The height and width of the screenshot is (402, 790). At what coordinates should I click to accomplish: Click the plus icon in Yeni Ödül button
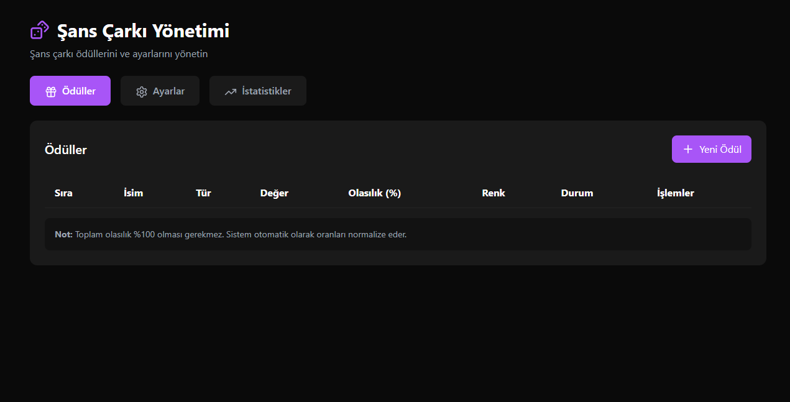tap(688, 149)
